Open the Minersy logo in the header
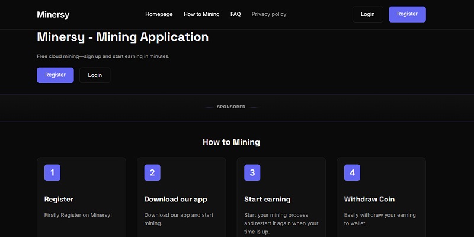The height and width of the screenshot is (237, 474). 53,14
